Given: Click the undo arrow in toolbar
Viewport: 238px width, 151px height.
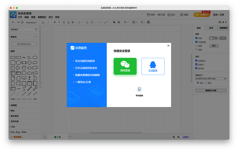Looking at the screenshot, I should point(13,22).
